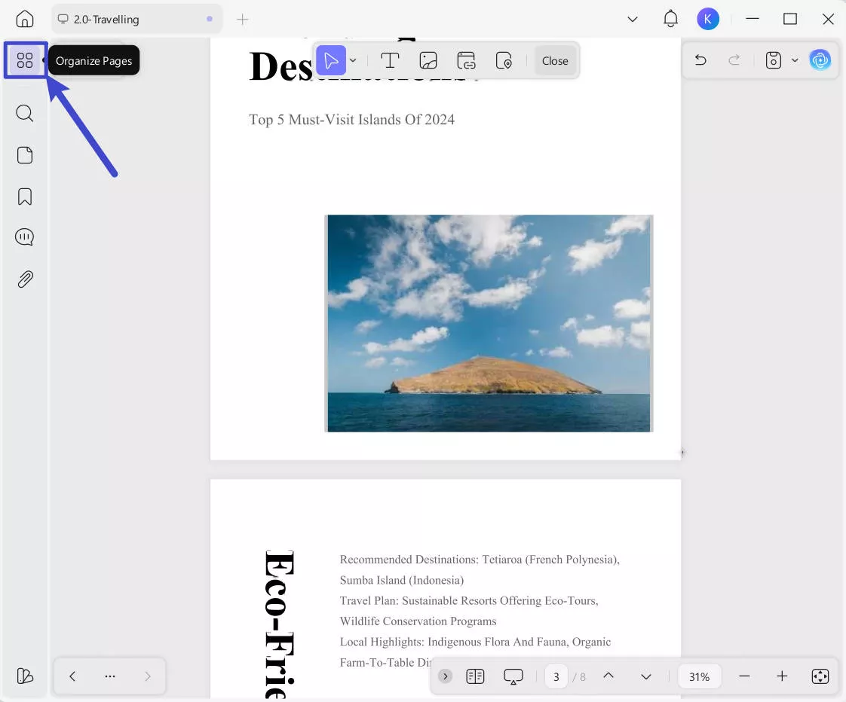Open the attachments paperclip panel
846x702 pixels.
[25, 279]
